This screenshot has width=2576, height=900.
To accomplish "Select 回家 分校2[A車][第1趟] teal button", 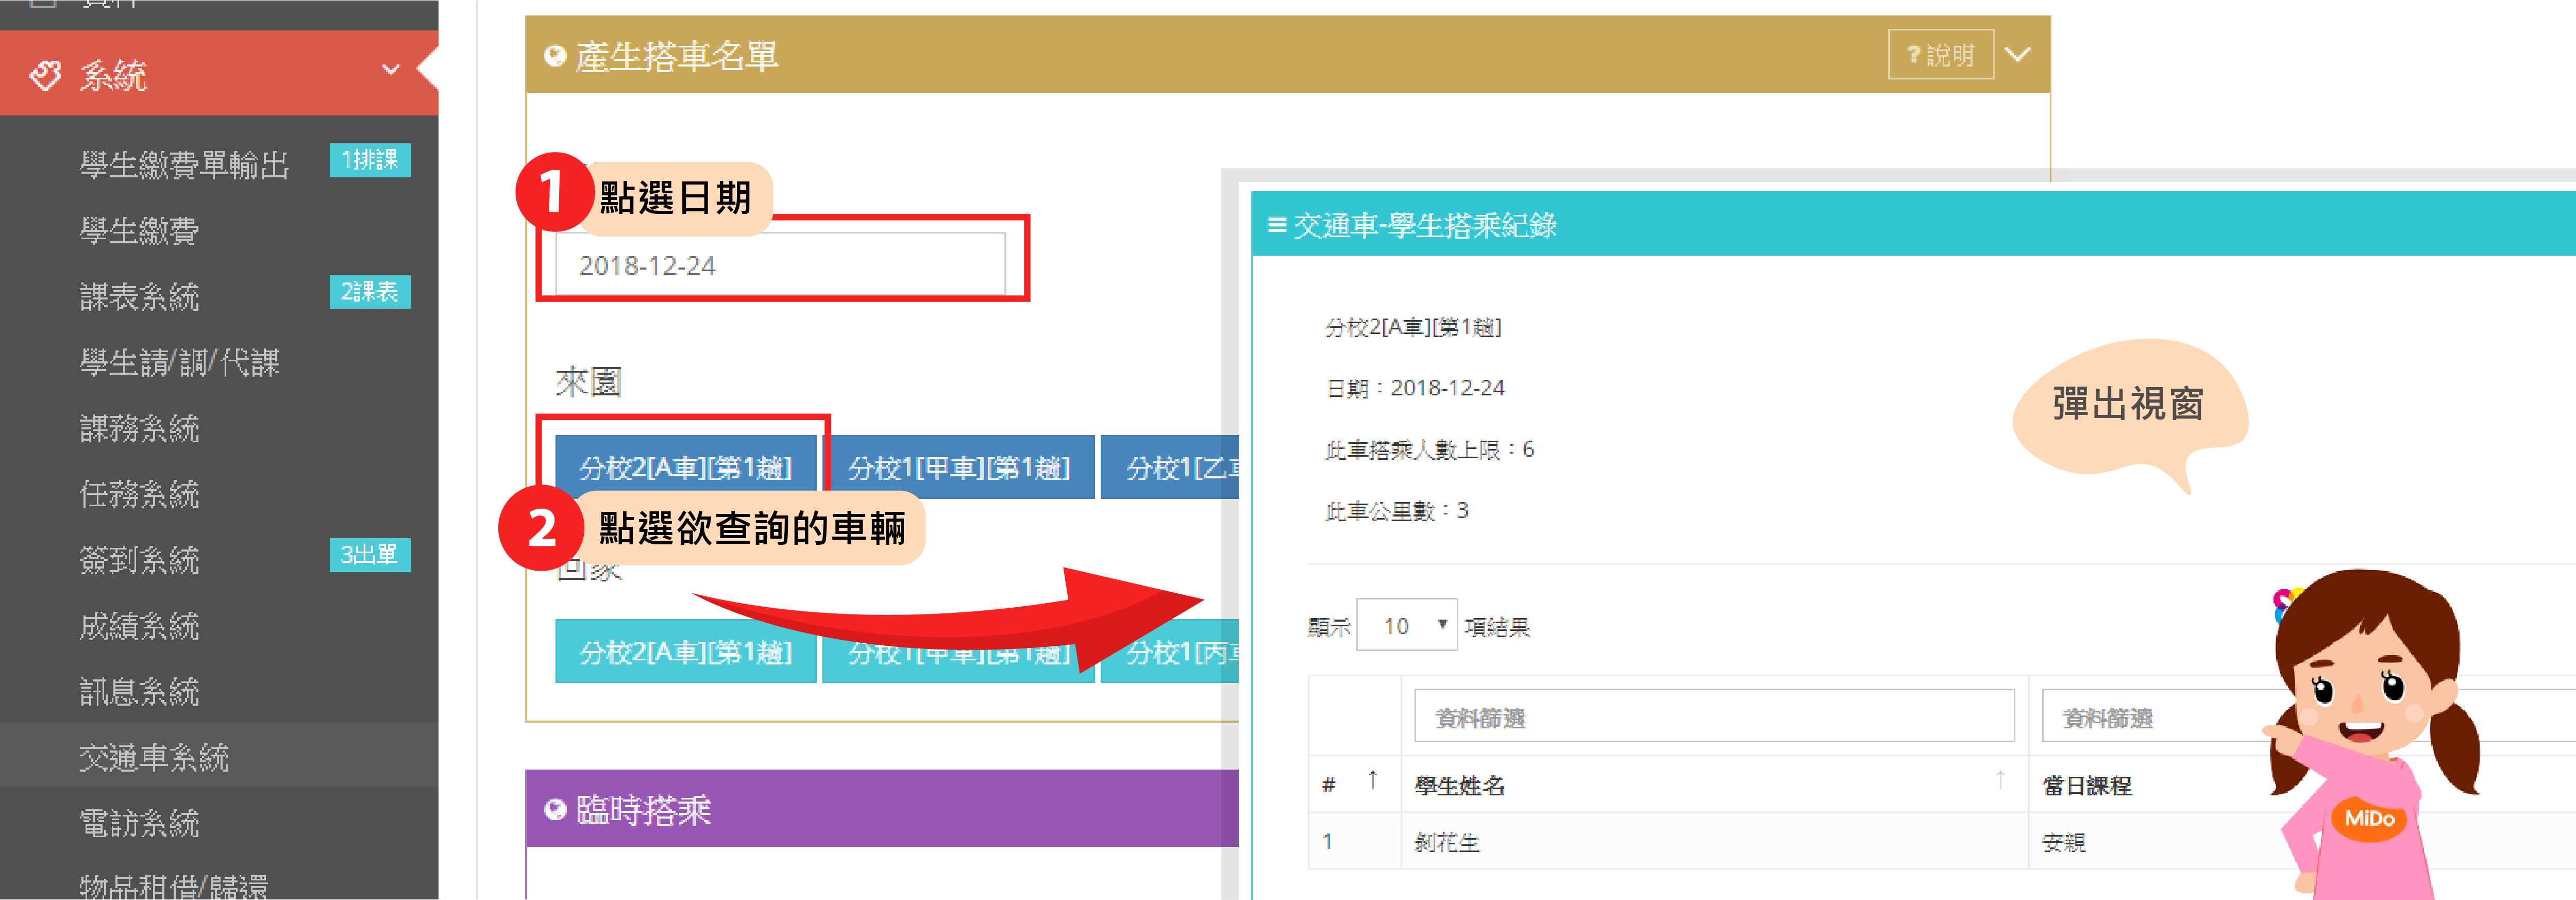I will pyautogui.click(x=686, y=652).
